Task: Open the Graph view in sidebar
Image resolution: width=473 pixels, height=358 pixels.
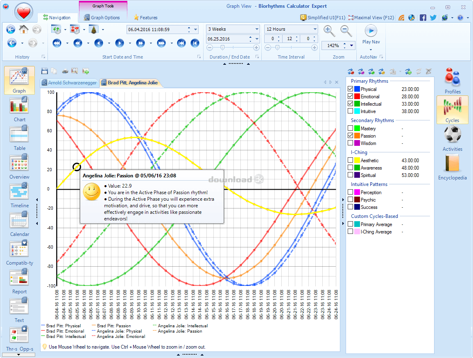Action: coord(19,81)
